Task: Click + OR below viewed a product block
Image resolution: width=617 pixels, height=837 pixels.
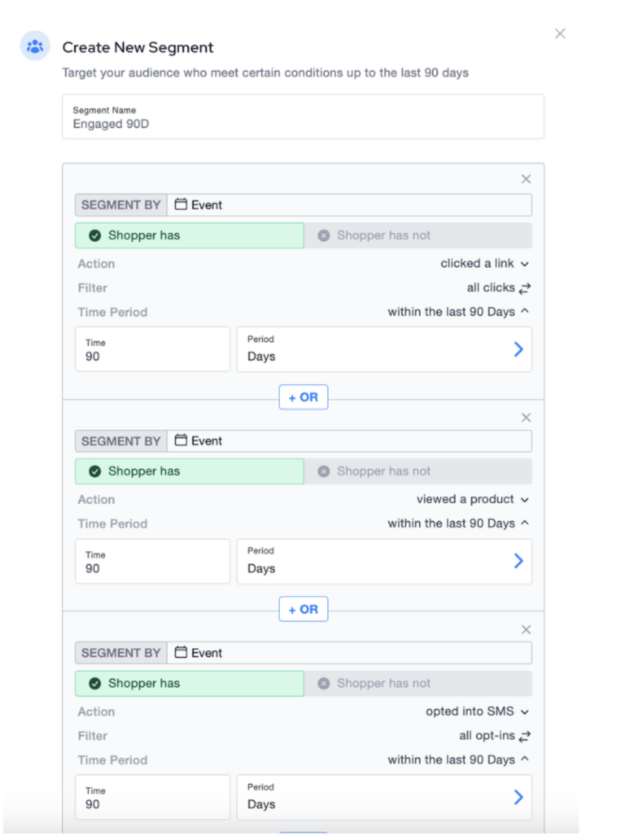Action: 303,609
